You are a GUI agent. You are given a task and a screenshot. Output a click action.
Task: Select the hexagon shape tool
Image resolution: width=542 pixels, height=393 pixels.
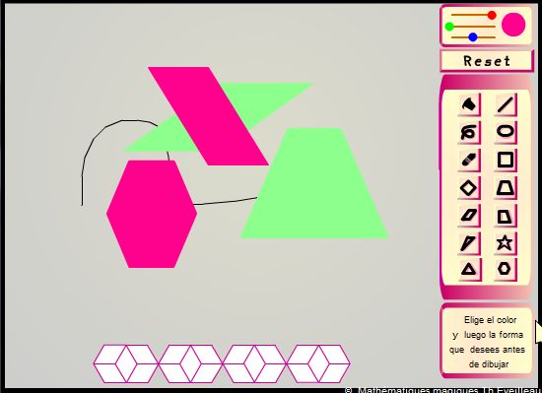click(505, 269)
